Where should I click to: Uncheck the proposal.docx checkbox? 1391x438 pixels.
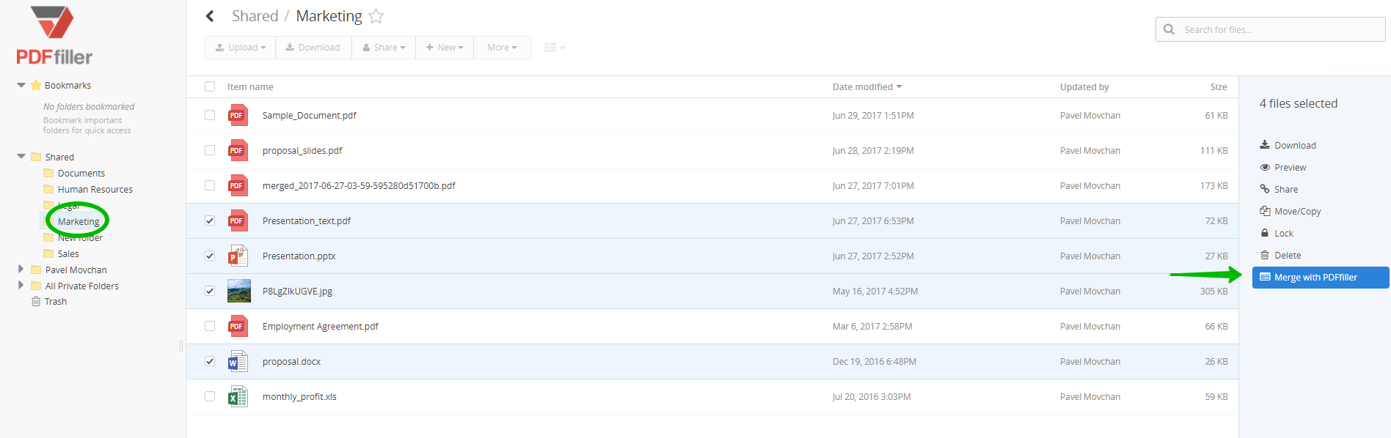pos(210,361)
